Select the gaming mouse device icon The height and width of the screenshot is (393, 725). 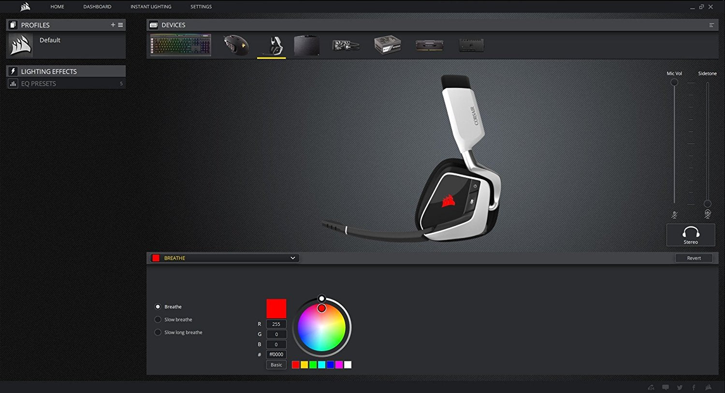point(236,45)
